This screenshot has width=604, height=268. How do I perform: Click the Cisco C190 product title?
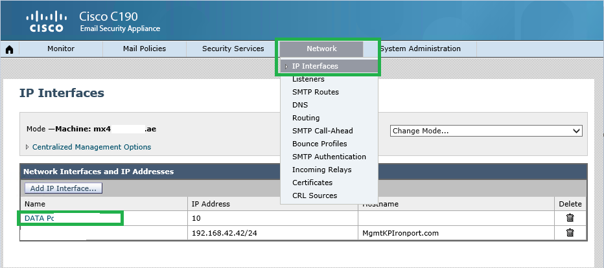(x=108, y=17)
